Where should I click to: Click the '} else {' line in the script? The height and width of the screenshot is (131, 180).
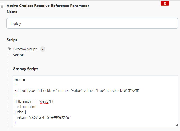click(x=20, y=112)
